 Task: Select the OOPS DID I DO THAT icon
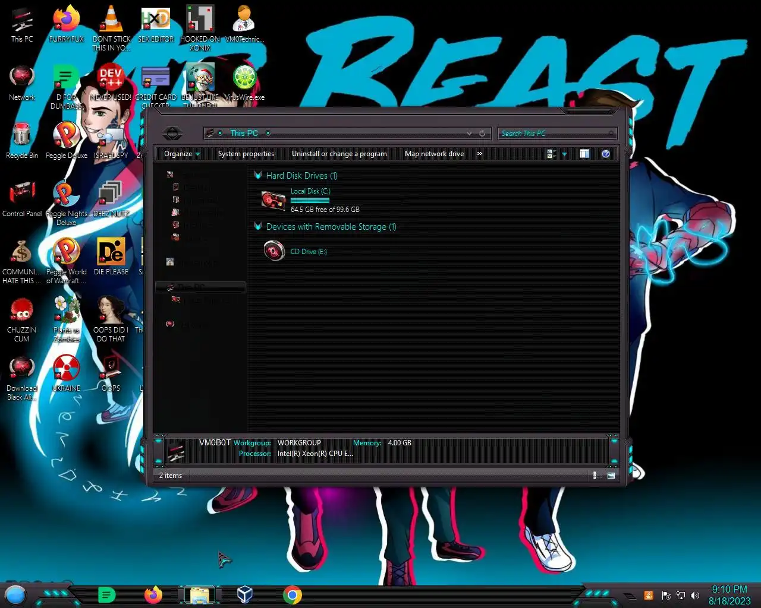111,319
